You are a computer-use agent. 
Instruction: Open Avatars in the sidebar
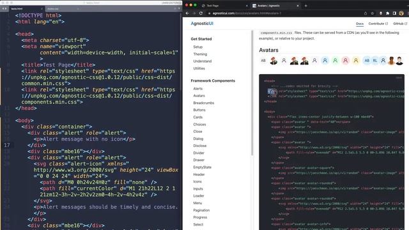199,96
